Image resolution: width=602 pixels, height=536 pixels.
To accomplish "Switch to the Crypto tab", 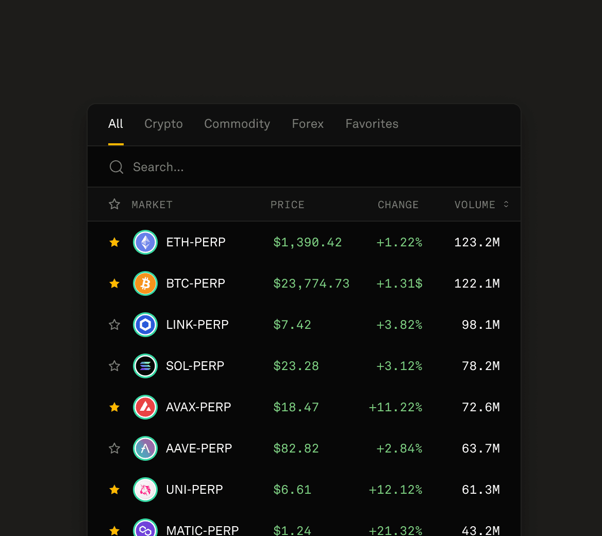I will tap(163, 124).
